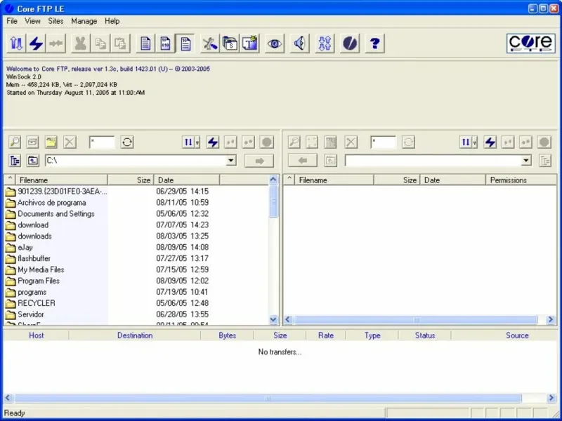562x421 pixels.
Task: Go up one folder in local pane
Action: pyautogui.click(x=32, y=161)
